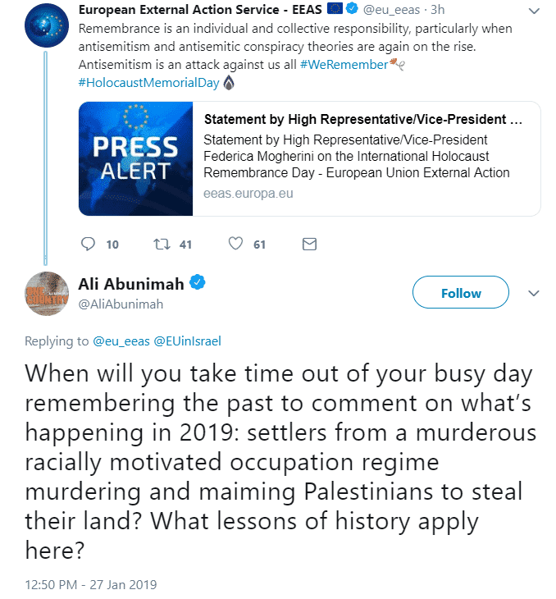Screen dimensions: 556x599
Task: Visit the eeas.europa.eu domain link
Action: point(248,194)
